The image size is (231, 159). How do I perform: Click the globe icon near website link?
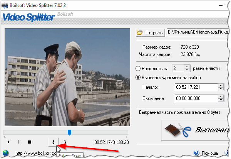coord(6,153)
